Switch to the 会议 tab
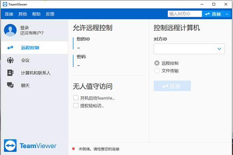Image resolution: width=233 pixels, height=155 pixels. point(35,60)
